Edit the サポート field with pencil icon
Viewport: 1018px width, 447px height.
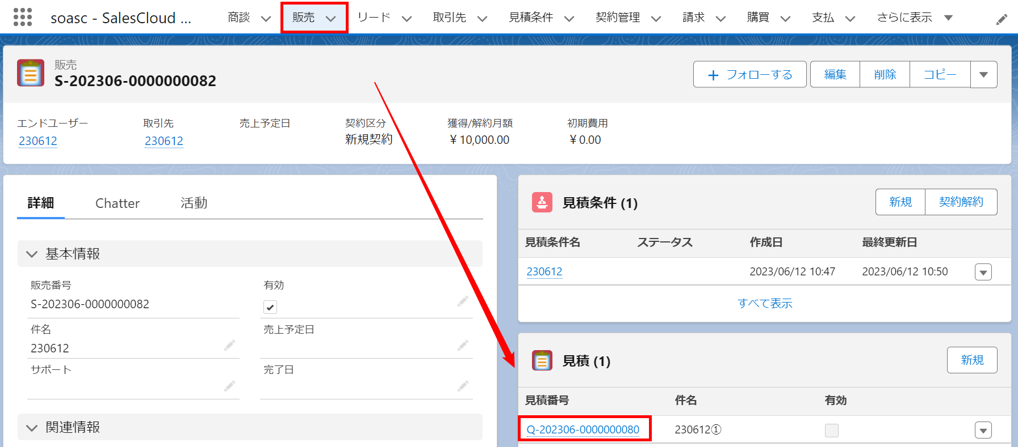coord(229,386)
